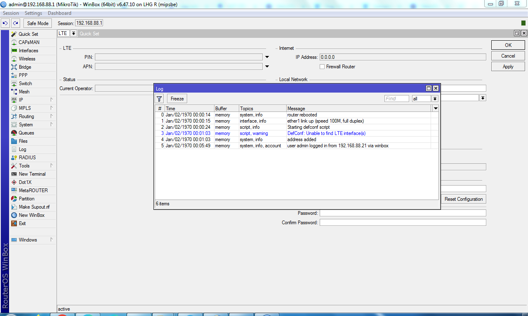
Task: Click the Message column header
Action: [x=359, y=109]
